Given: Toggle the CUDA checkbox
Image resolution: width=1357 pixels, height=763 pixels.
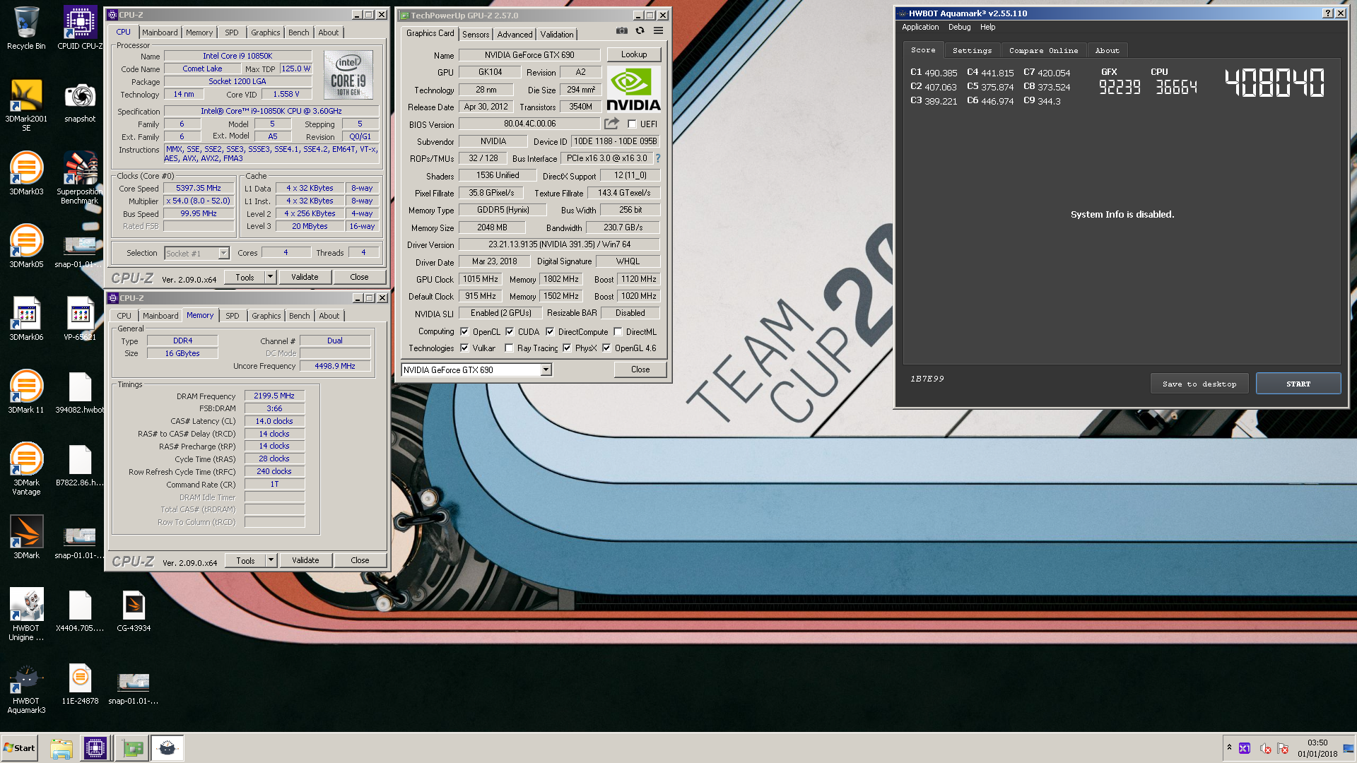Looking at the screenshot, I should 510,332.
